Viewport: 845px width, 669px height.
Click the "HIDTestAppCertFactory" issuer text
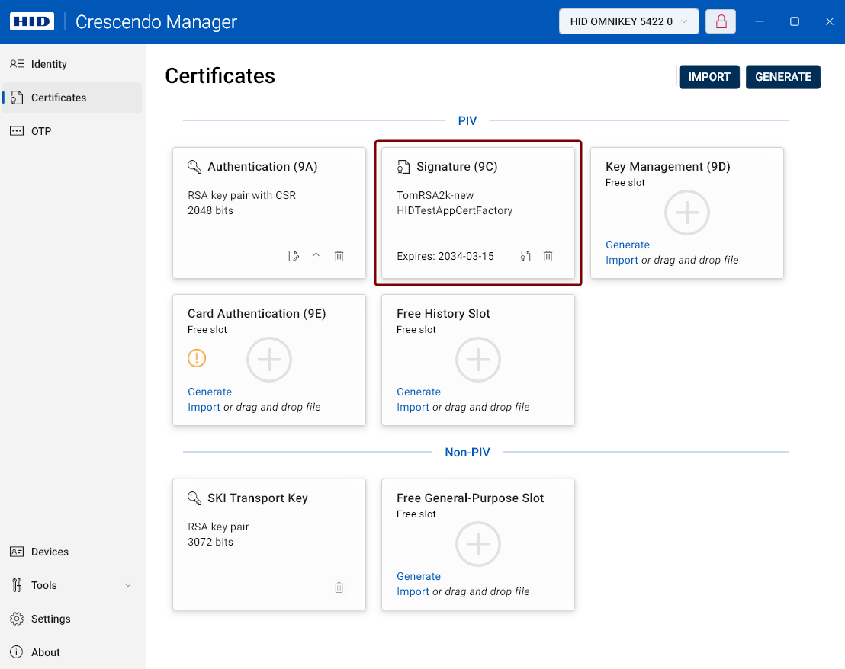455,210
